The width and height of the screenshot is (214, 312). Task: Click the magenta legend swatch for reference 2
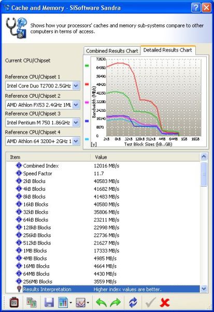pyautogui.click(x=87, y=102)
